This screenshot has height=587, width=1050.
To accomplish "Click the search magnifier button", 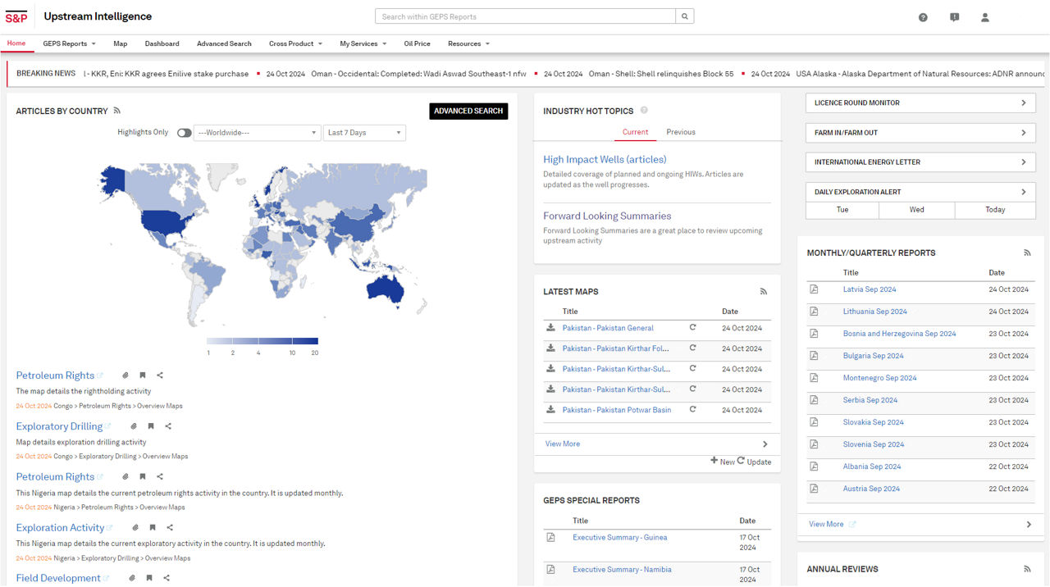I will (685, 16).
